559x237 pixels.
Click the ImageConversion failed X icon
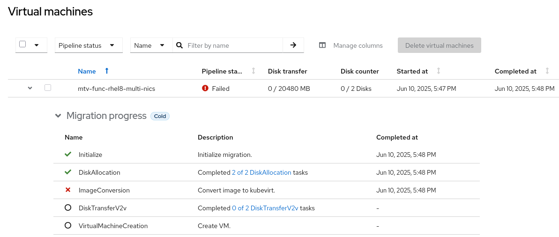click(x=68, y=190)
